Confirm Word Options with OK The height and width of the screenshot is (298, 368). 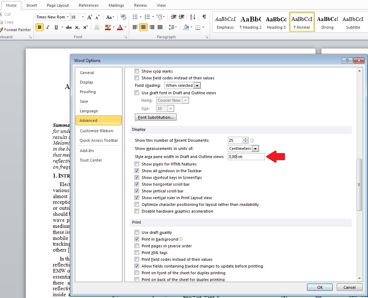pos(320,287)
